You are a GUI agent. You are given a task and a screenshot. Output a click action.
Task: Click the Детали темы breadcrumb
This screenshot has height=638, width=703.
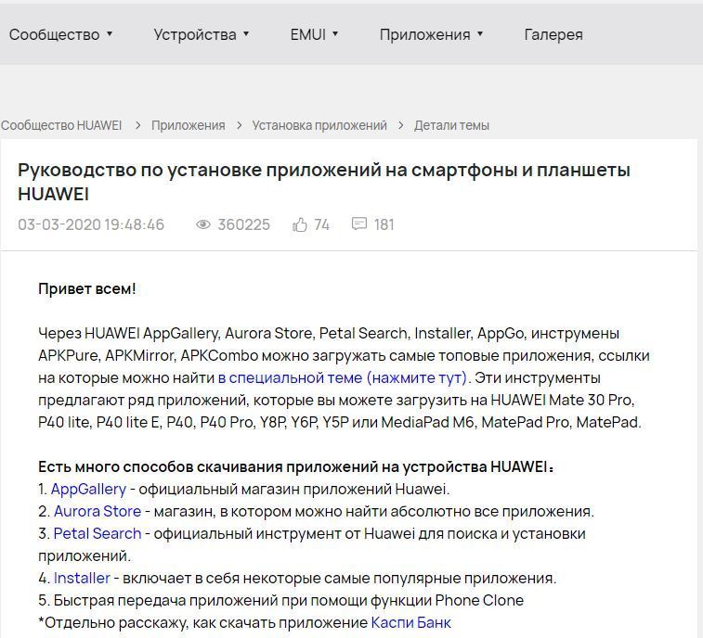[x=451, y=125]
